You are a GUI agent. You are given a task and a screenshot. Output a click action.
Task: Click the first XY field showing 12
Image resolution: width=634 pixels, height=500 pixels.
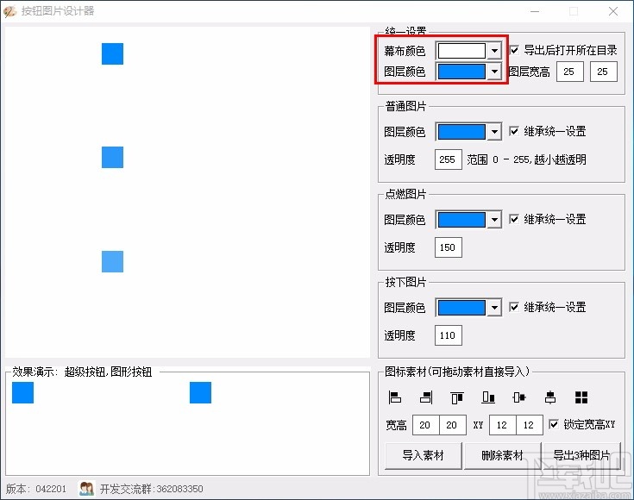click(x=503, y=425)
